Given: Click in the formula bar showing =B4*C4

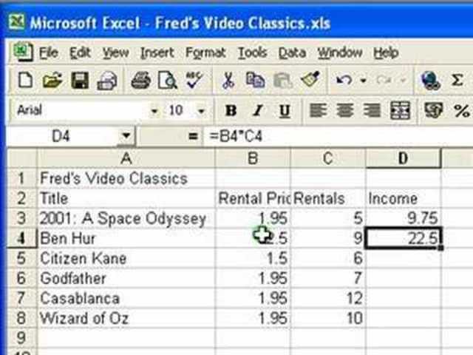Looking at the screenshot, I should click(x=338, y=136).
